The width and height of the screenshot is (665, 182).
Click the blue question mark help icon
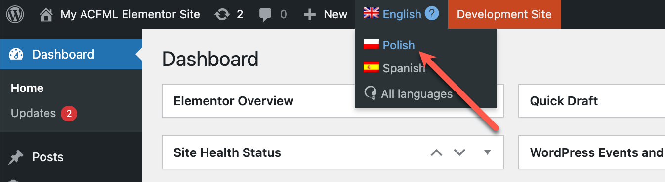[x=432, y=14]
